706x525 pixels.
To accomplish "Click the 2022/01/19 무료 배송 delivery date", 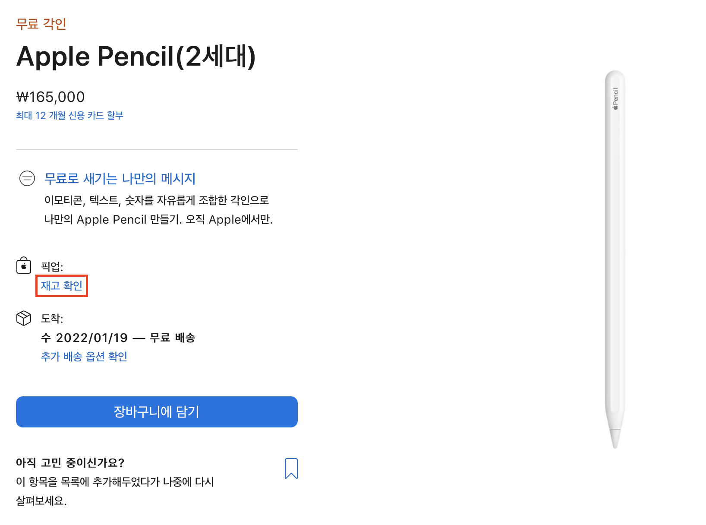I will pyautogui.click(x=118, y=338).
